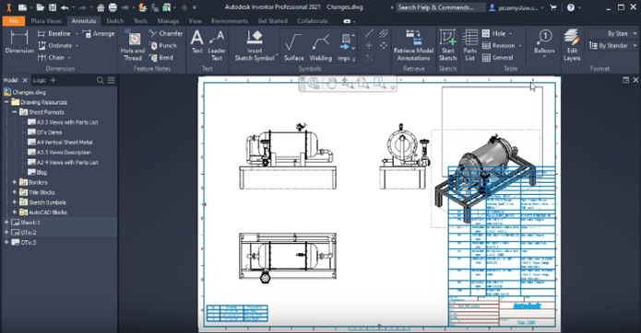
Task: Click the Save icon in quick access toolbar
Action: click(x=53, y=7)
